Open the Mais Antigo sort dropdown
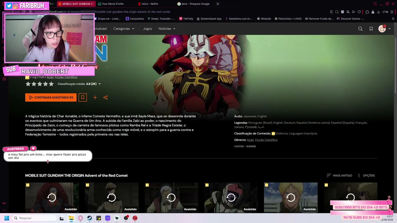The height and width of the screenshot is (223, 397). click(339, 175)
